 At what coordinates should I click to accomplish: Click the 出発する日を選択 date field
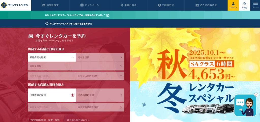pos(52,76)
